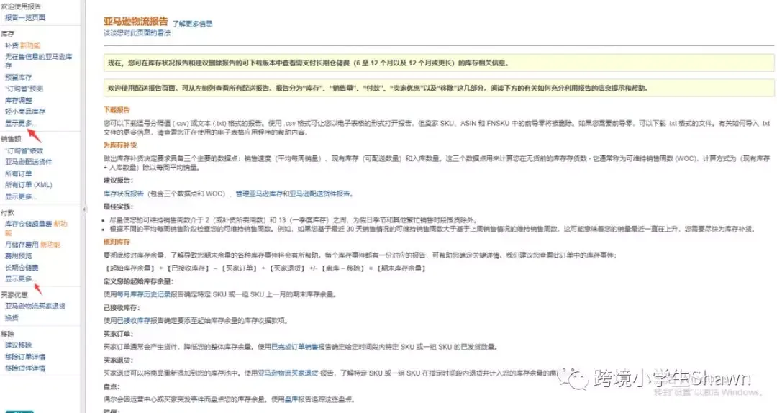Click the 库存 sidebar section header
This screenshot has height=413, width=777.
7,34
